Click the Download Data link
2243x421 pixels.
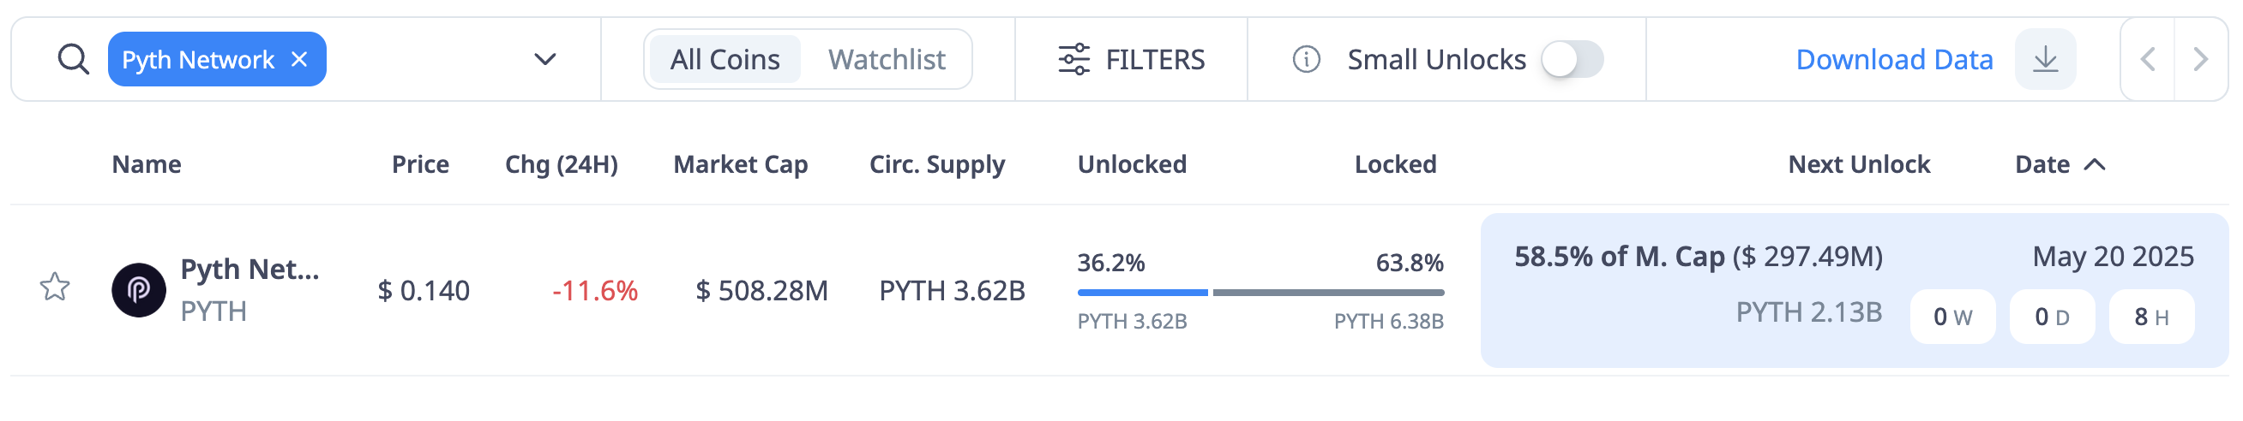point(1894,59)
